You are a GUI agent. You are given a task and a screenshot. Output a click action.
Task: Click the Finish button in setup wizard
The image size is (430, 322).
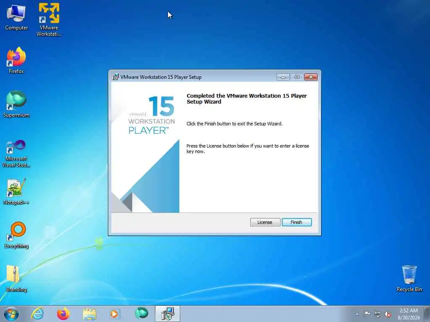[x=297, y=222]
